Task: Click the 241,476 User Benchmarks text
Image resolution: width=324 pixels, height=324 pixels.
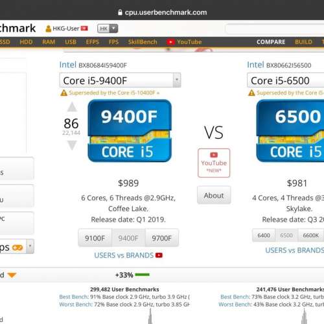Action: (x=290, y=289)
